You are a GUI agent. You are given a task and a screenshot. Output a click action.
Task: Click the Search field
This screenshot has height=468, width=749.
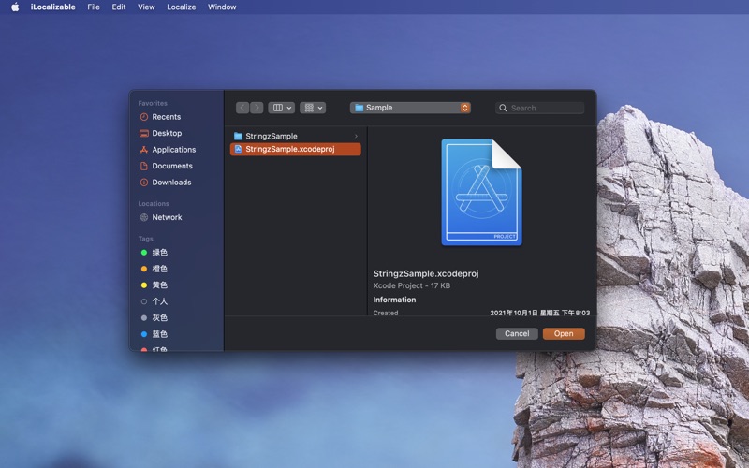[540, 108]
